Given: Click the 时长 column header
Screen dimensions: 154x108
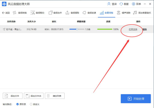Looking at the screenshot, I should [x=54, y=21].
